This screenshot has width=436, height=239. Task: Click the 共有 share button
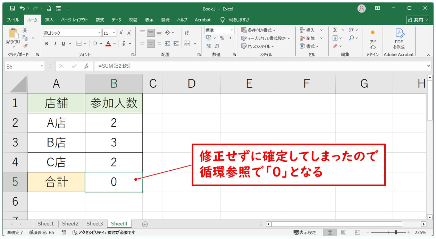pos(418,20)
